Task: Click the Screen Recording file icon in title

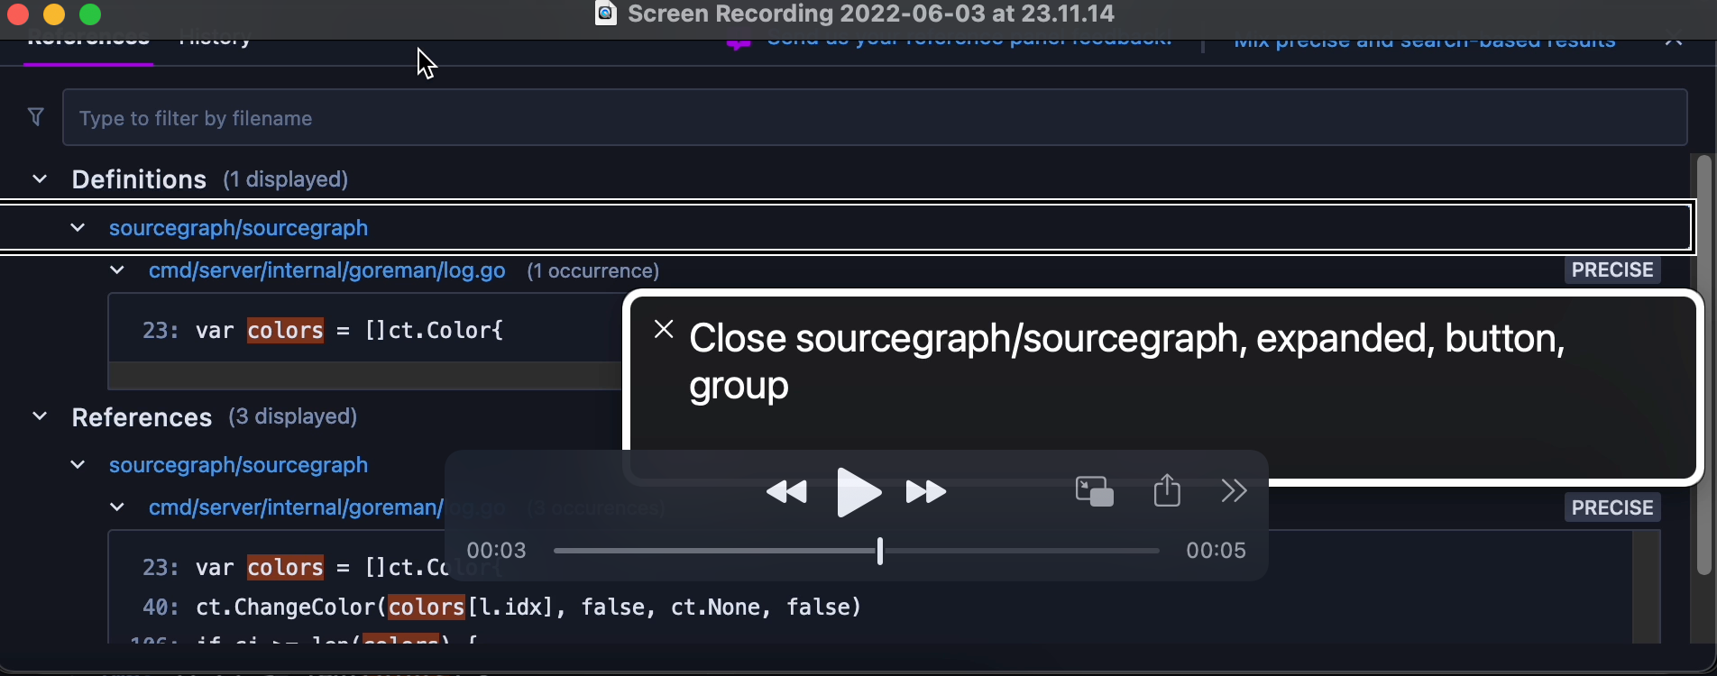Action: [606, 13]
